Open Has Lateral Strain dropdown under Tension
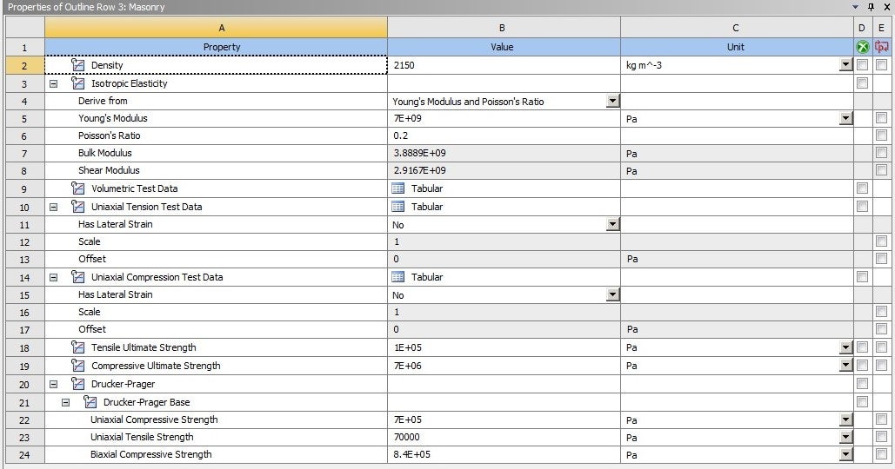Screen dimensions: 895x469 pos(612,225)
